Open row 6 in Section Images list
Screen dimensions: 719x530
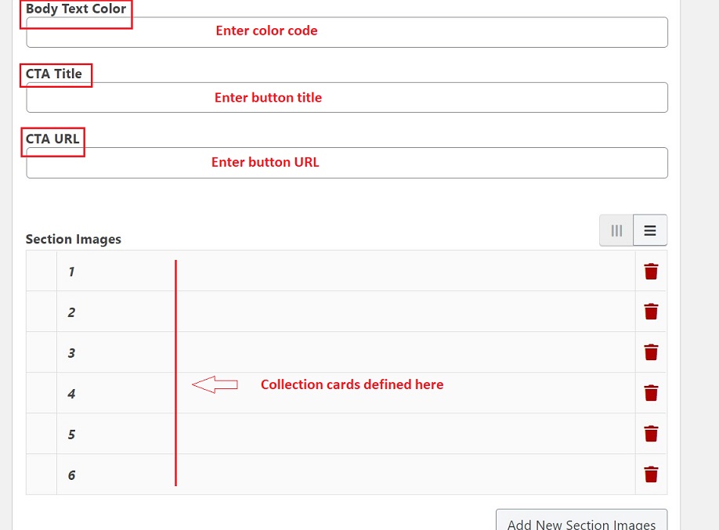click(345, 475)
